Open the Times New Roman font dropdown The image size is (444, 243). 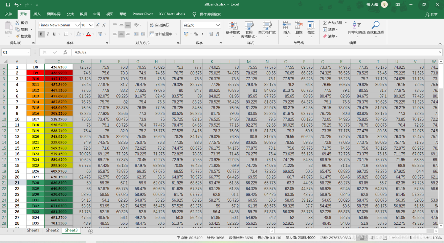click(x=77, y=25)
